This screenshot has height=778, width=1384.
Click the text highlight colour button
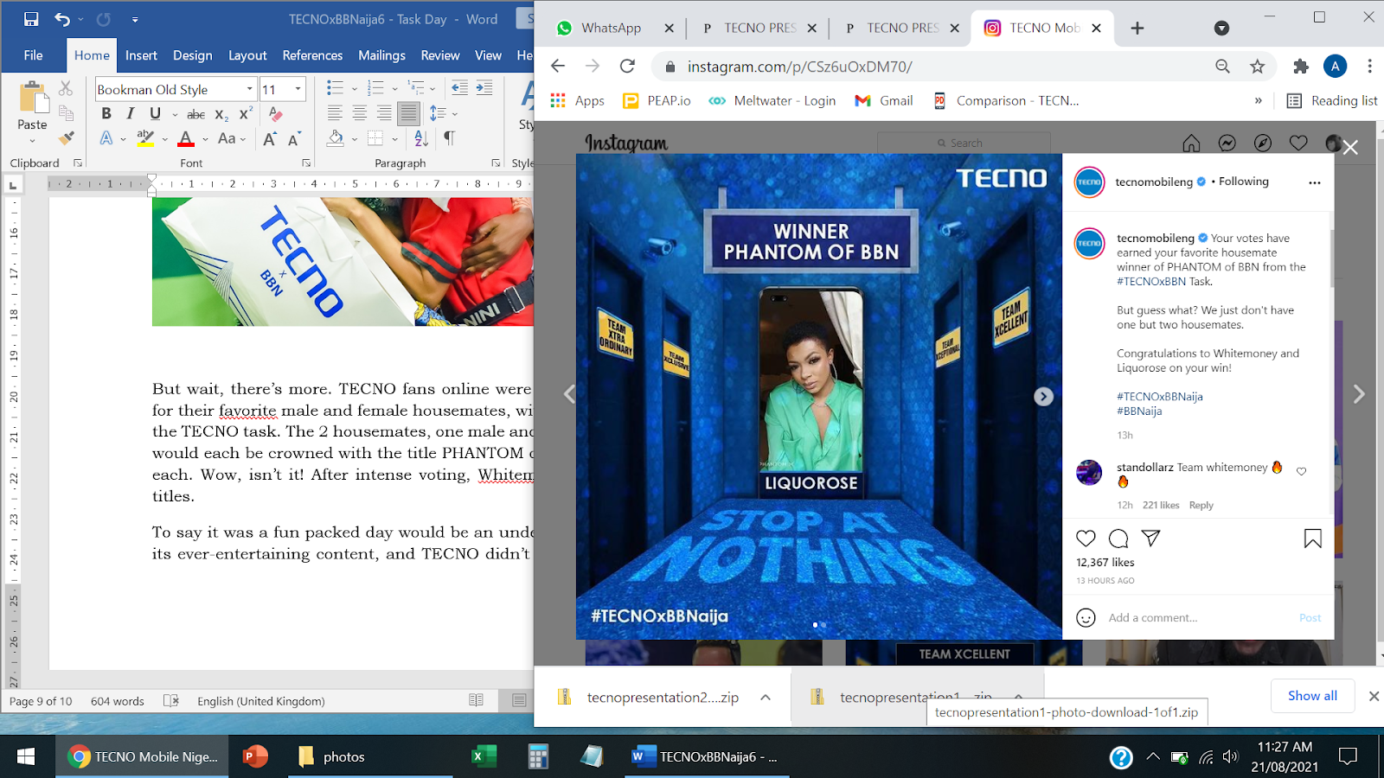(x=145, y=138)
